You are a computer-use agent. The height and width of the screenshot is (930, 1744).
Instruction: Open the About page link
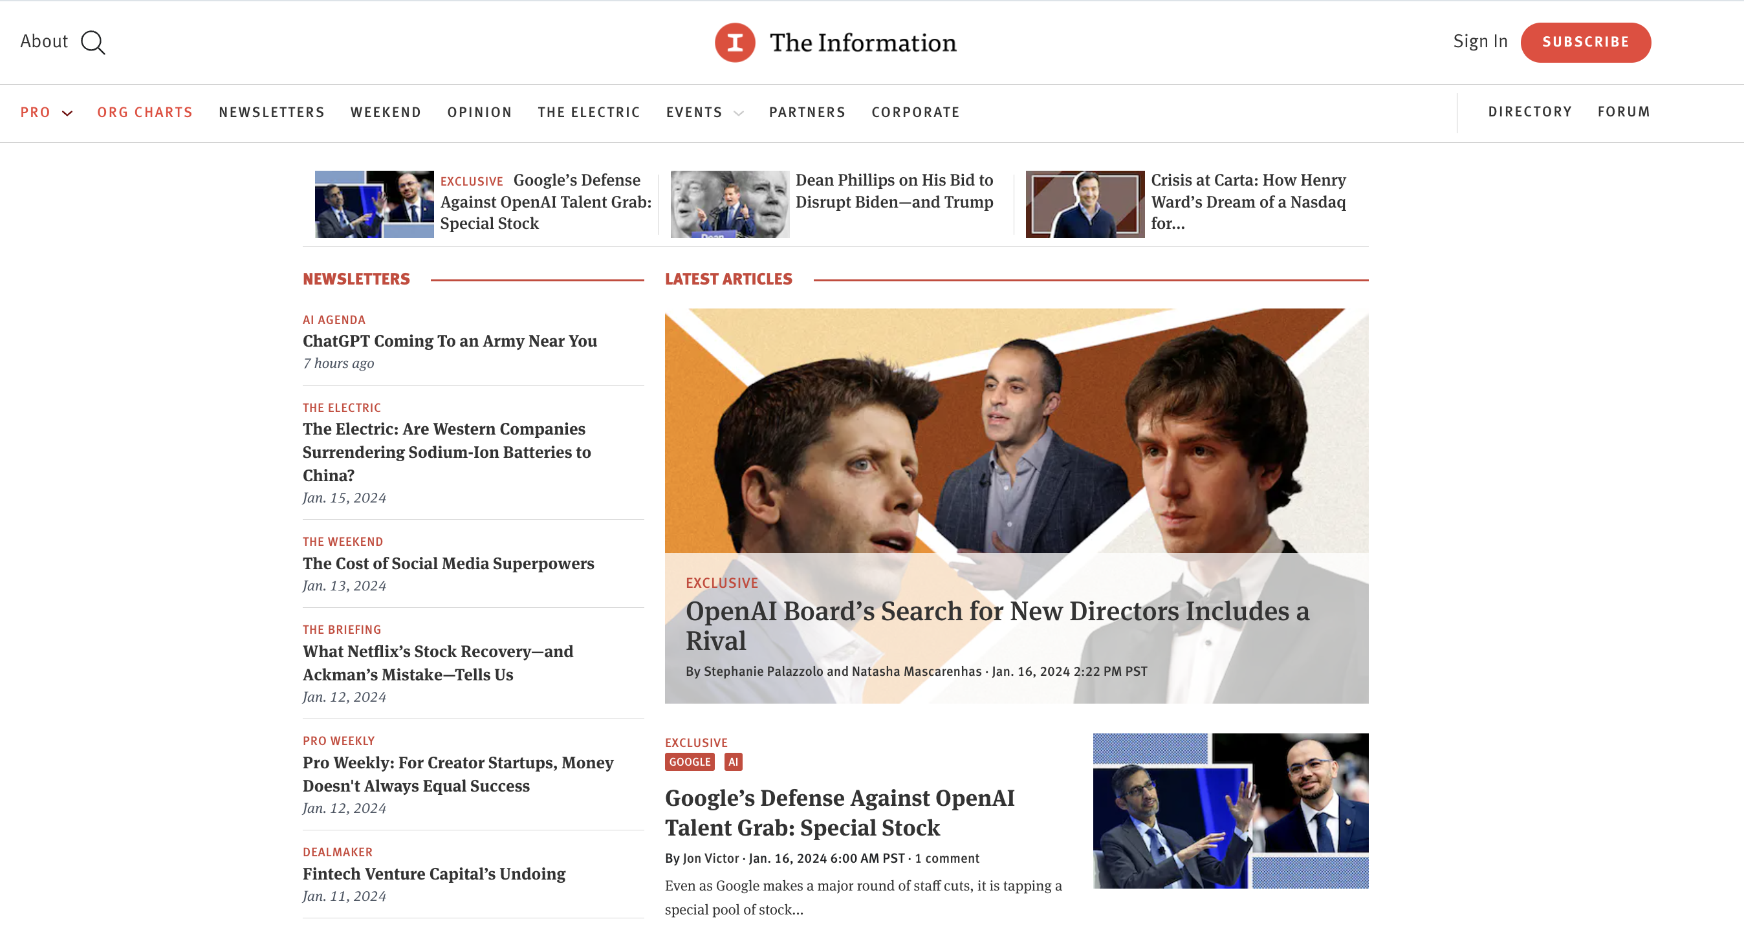pyautogui.click(x=44, y=41)
